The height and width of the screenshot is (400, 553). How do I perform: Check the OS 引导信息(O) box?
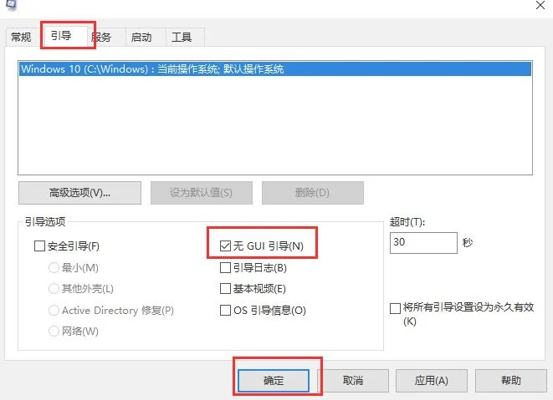pos(225,310)
